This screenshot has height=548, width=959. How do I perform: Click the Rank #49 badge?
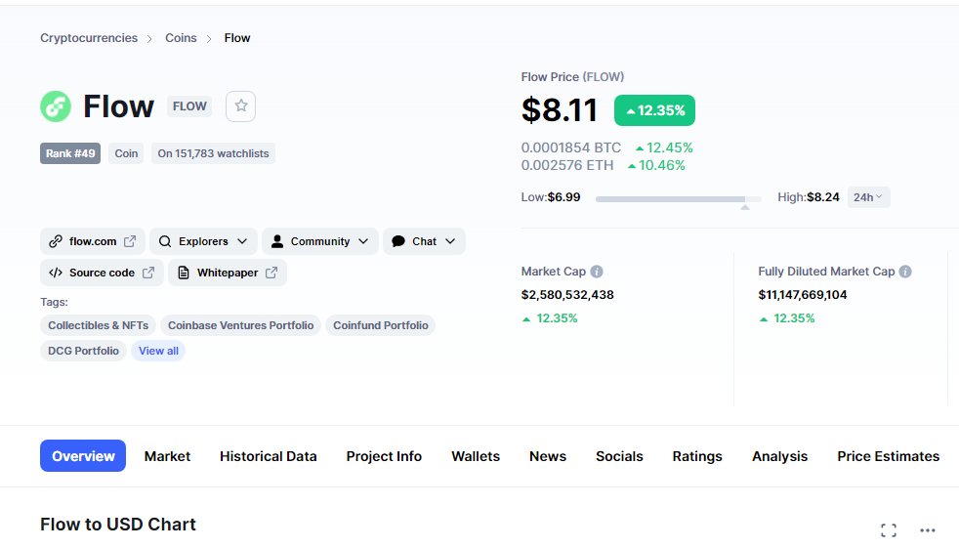(70, 153)
